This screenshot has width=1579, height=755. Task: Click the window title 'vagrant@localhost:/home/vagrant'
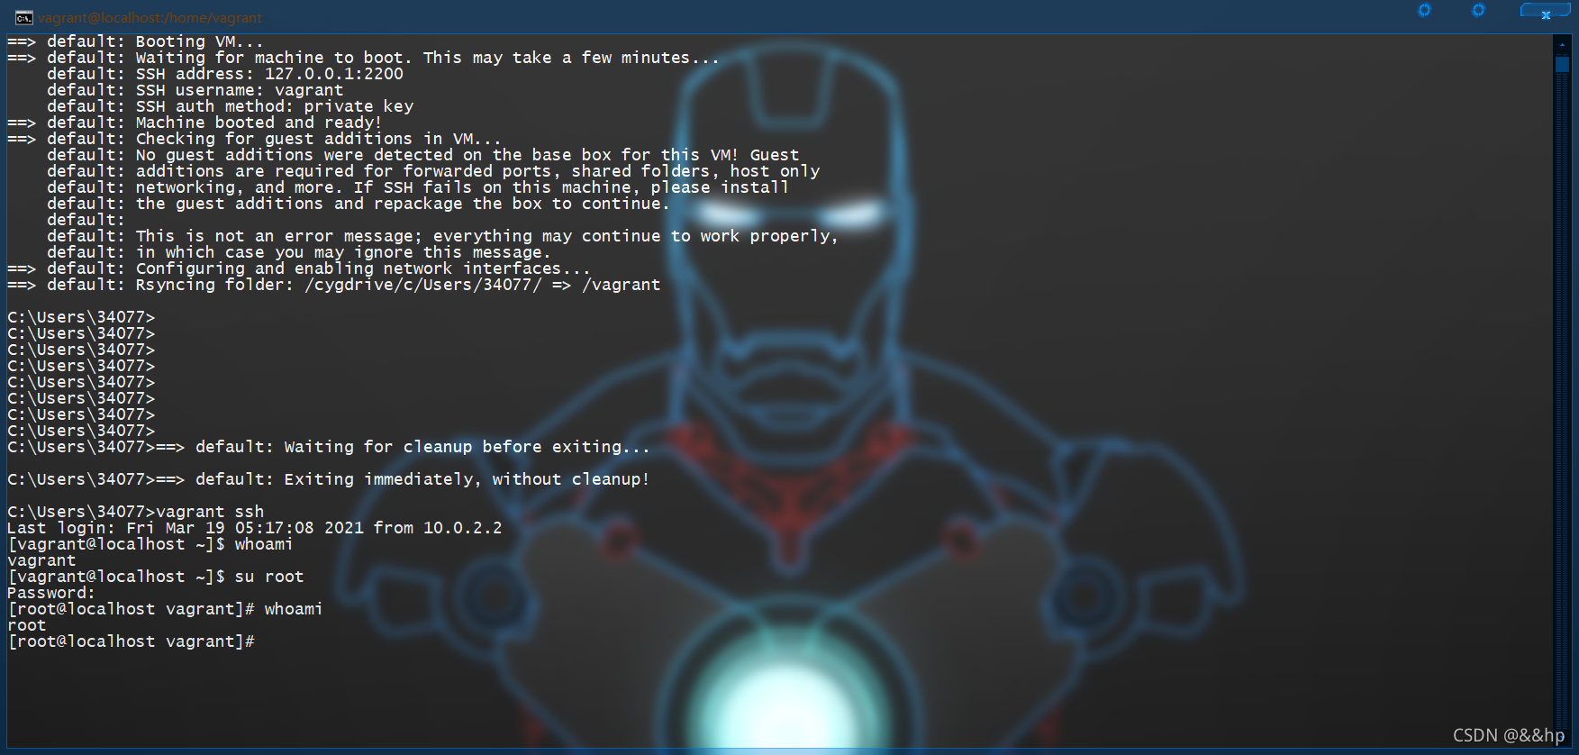[x=150, y=18]
